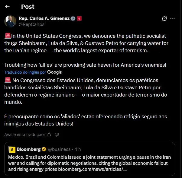Click the 'Traduzido do inglês por' label

[25, 72]
